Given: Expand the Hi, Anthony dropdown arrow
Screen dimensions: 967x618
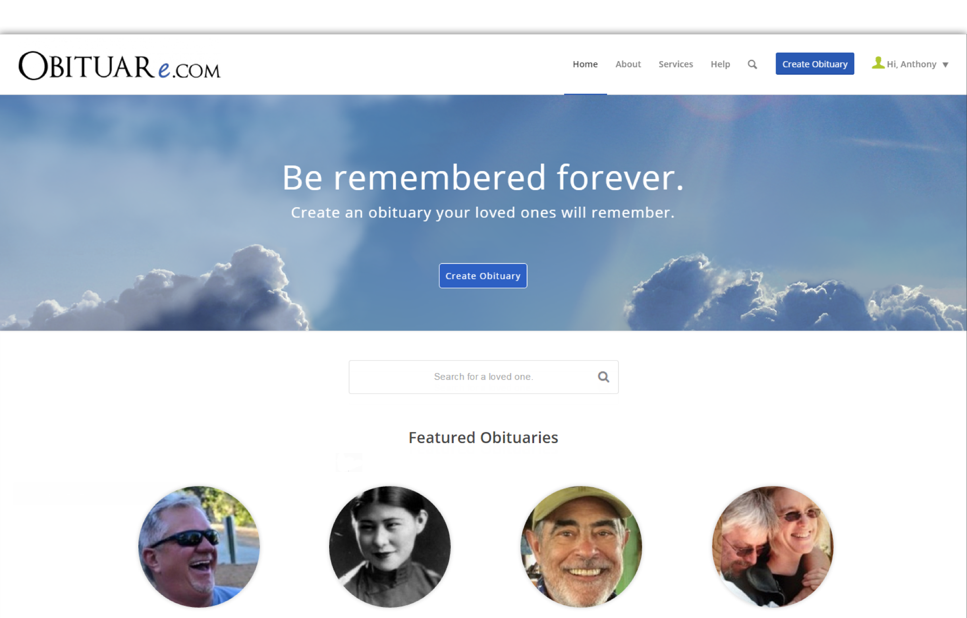Looking at the screenshot, I should (945, 65).
